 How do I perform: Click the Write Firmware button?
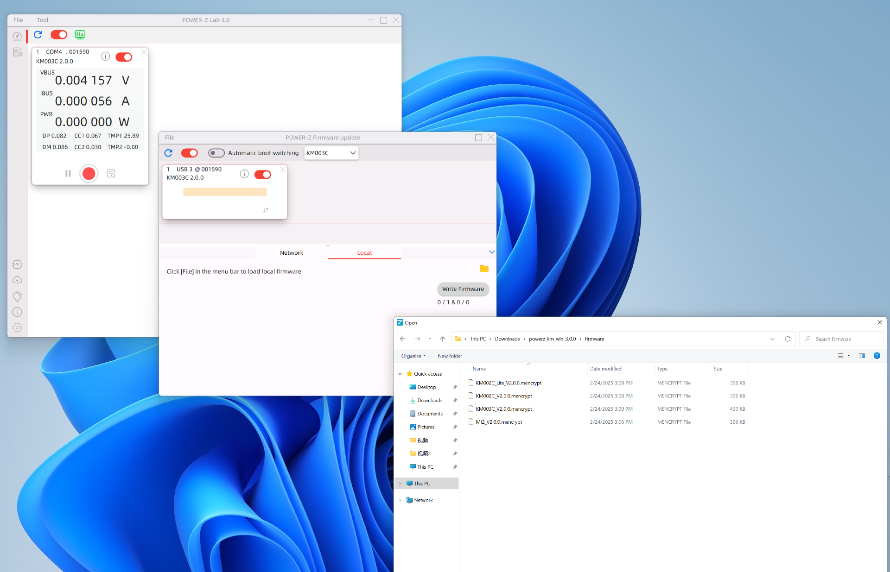(463, 289)
